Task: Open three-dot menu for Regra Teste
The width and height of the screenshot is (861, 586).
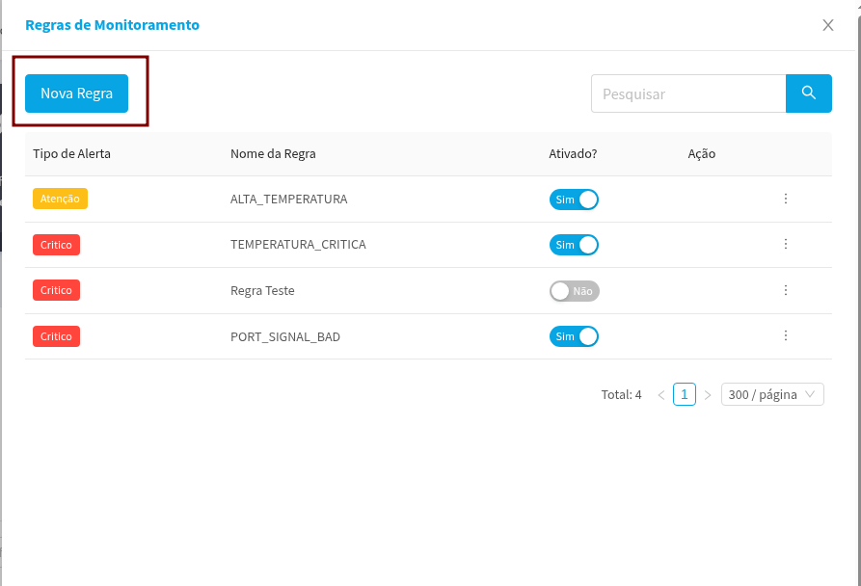Action: [785, 290]
